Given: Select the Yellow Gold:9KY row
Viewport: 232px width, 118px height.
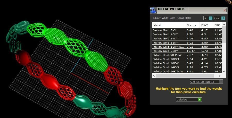Looking at the screenshot, I should [x=187, y=30].
